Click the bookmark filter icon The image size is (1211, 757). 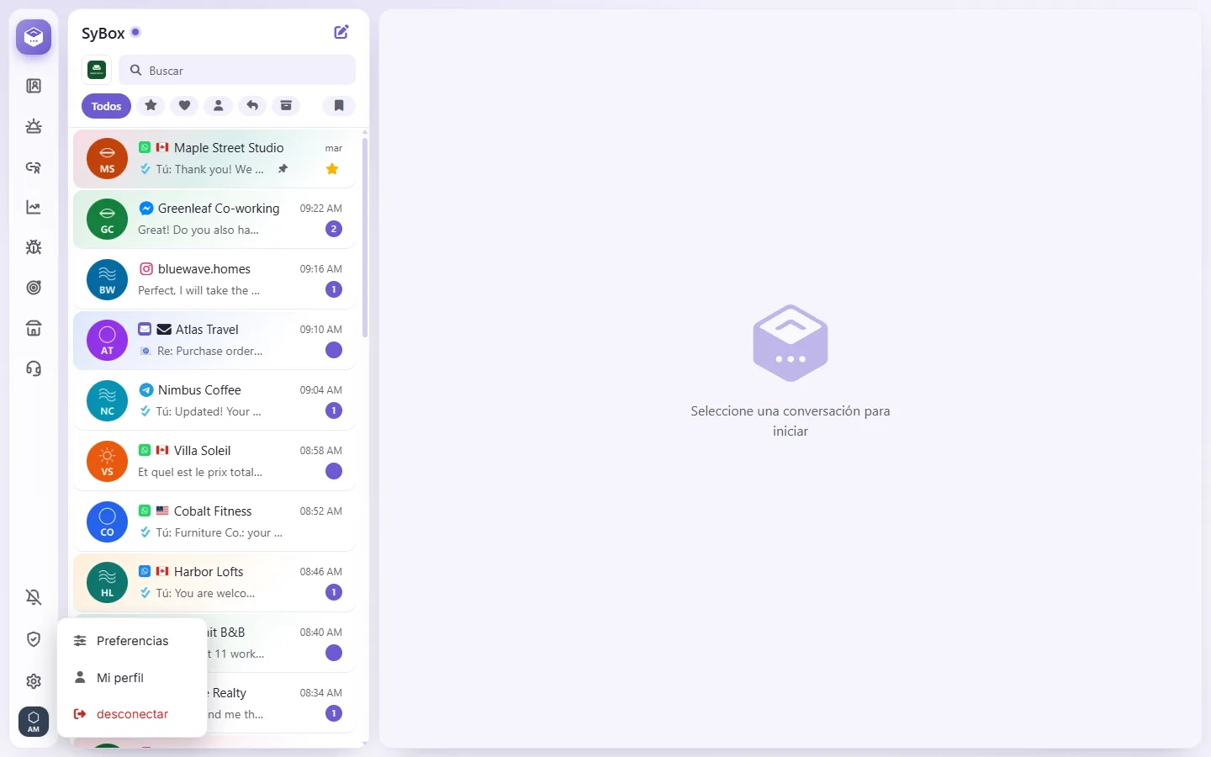pos(339,105)
